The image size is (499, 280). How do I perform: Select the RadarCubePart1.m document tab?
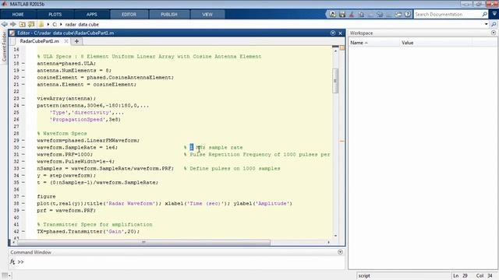[x=39, y=41]
